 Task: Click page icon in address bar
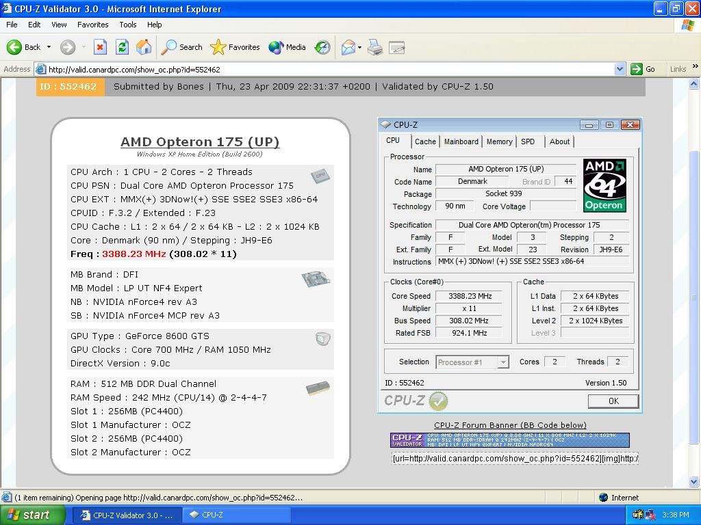40,69
